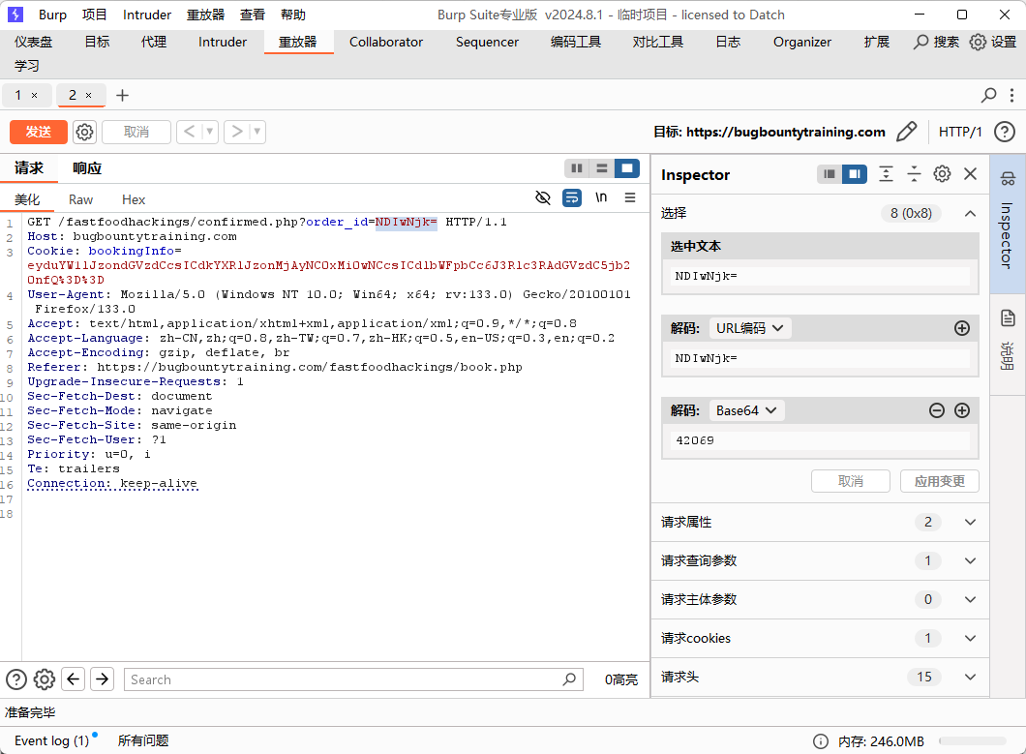Go to next request with forward arrow

[237, 133]
